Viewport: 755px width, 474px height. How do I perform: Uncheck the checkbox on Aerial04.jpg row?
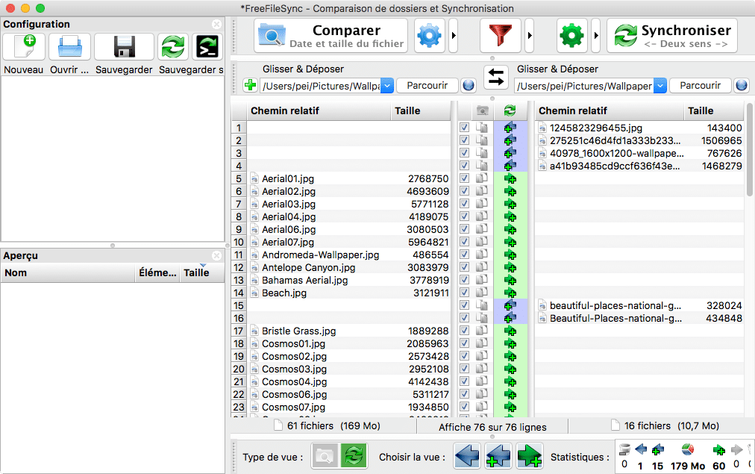(464, 216)
